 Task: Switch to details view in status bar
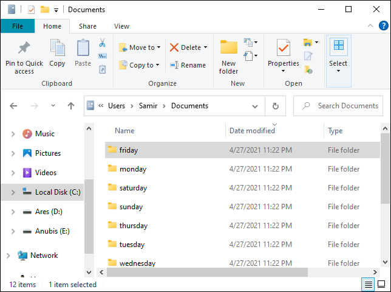tap(369, 284)
